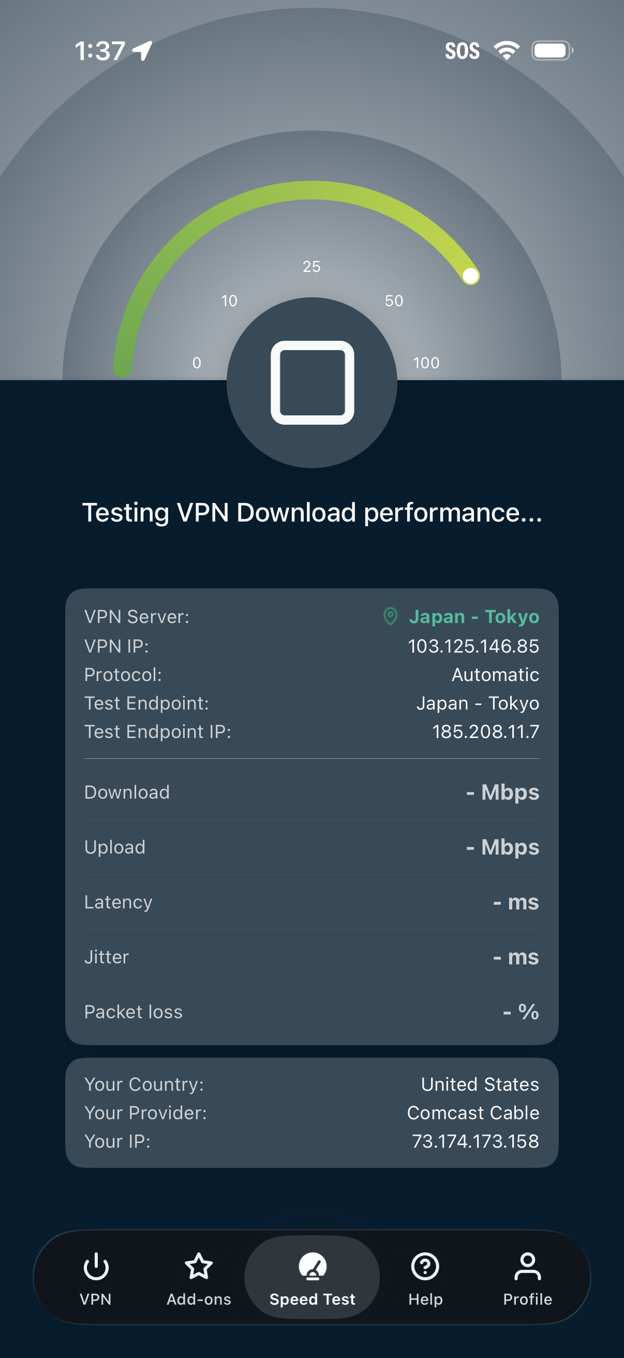Screen dimensions: 624x1358
Task: Tap the Packet loss row
Action: point(311,1012)
